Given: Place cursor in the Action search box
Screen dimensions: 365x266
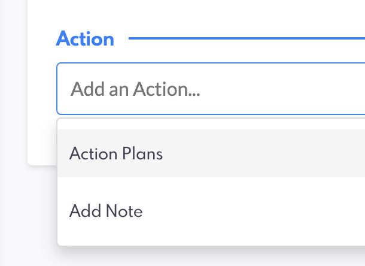Looking at the screenshot, I should (x=211, y=89).
